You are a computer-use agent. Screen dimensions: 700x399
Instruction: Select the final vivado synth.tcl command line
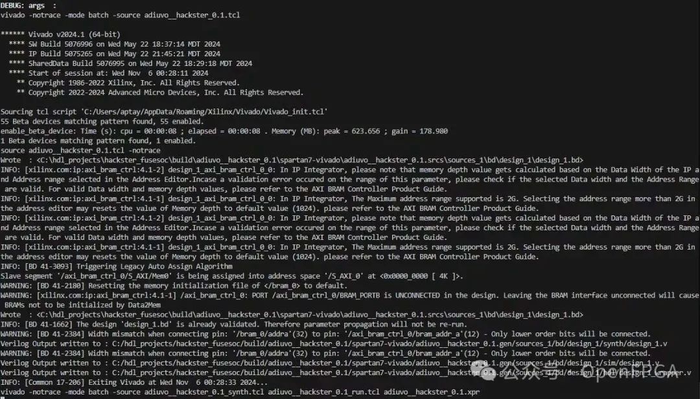point(240,393)
